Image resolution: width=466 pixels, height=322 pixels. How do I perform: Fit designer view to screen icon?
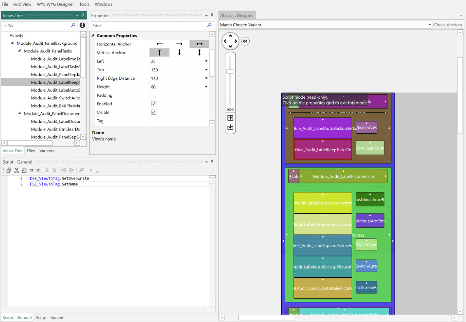tap(230, 118)
